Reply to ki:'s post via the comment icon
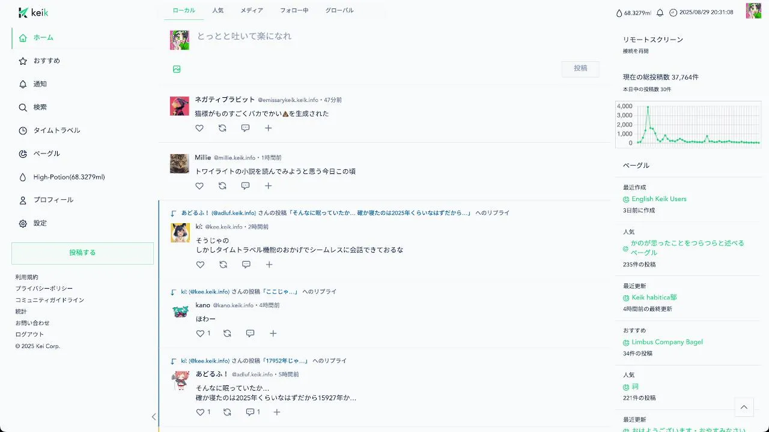The image size is (769, 432). (246, 265)
